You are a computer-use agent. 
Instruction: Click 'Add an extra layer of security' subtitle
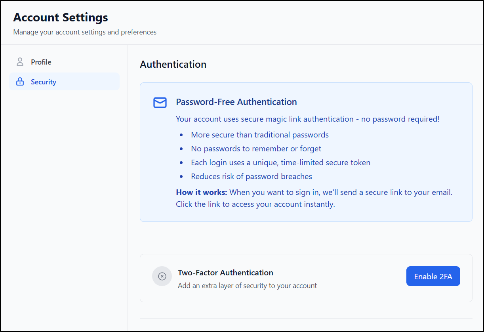point(247,285)
